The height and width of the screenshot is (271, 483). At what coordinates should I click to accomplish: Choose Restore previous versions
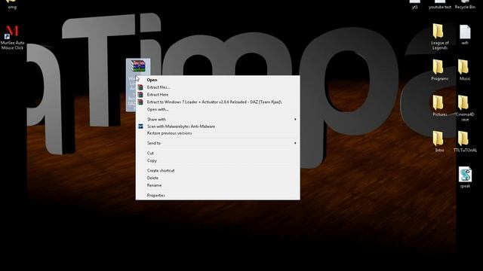pos(218,133)
